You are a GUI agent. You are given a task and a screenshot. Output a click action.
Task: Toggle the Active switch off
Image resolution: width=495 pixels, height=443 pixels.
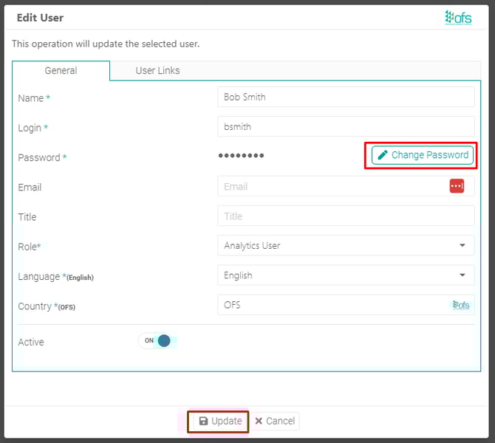point(157,340)
